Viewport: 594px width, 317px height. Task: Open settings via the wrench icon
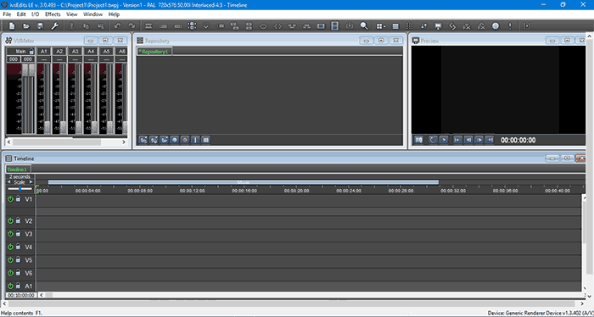[x=54, y=26]
